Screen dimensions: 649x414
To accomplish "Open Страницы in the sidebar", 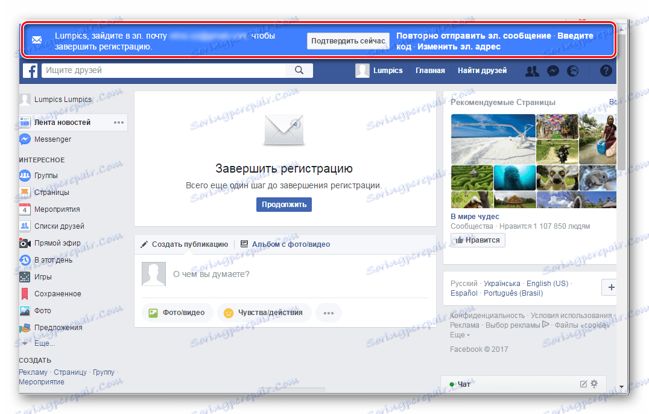I will pyautogui.click(x=44, y=193).
